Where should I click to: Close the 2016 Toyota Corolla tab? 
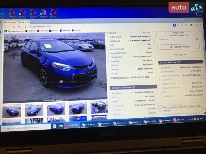28,22
